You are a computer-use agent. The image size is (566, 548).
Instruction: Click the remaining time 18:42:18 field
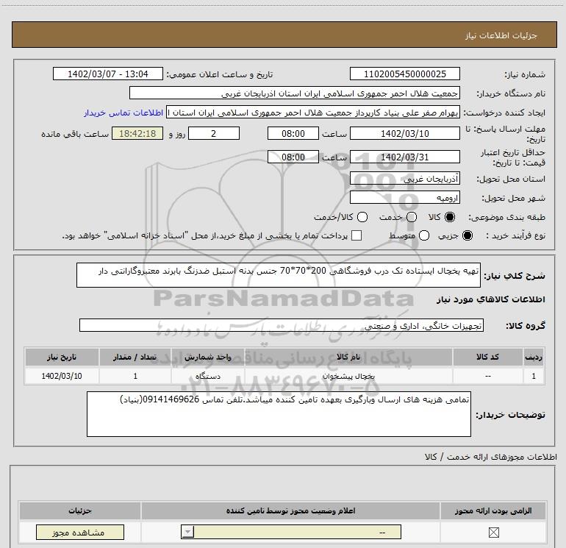137,133
